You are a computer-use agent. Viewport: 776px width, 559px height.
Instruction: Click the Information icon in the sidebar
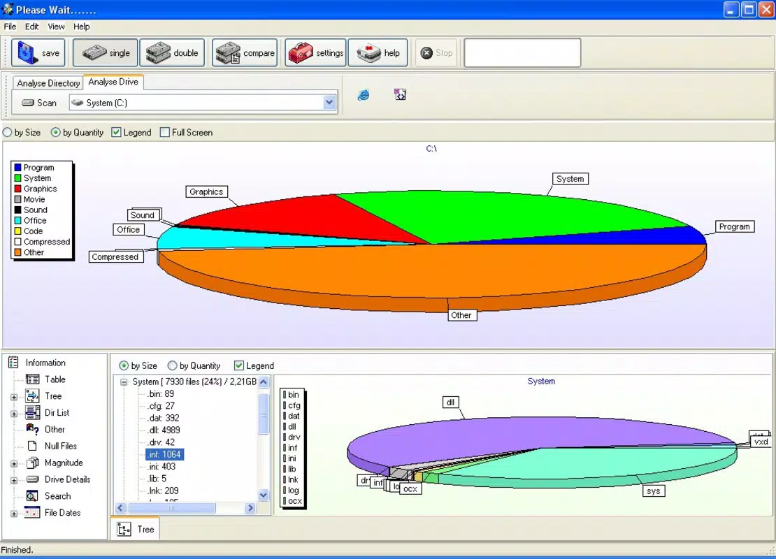[x=13, y=363]
